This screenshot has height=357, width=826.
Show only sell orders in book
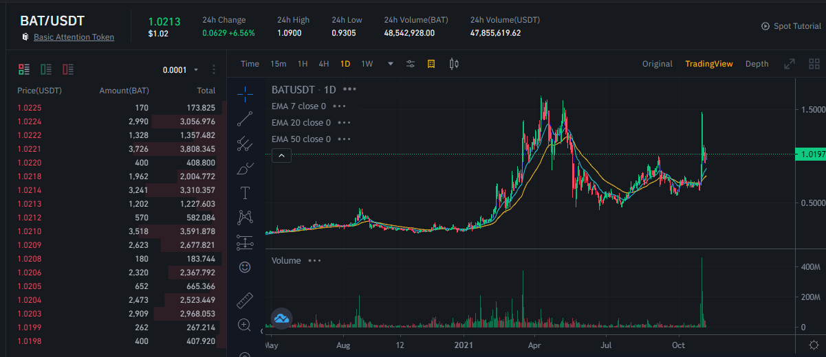point(68,69)
